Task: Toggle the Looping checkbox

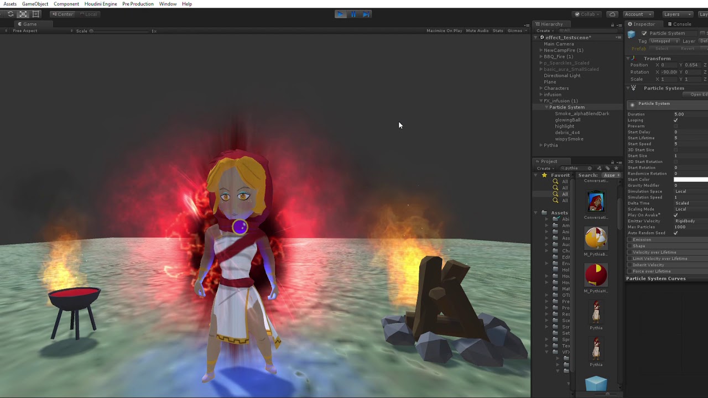Action: click(675, 120)
